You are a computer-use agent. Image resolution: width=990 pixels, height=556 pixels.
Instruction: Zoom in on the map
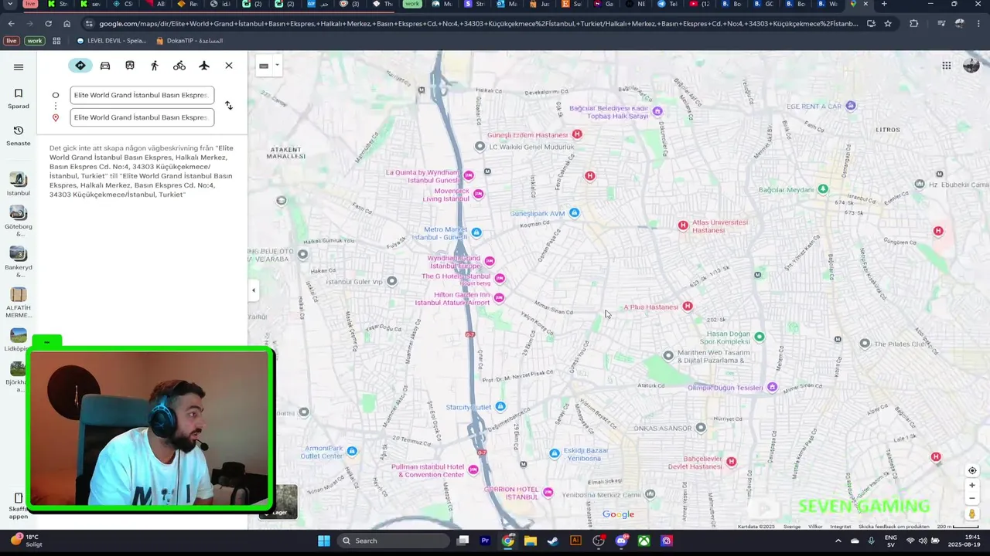coord(972,486)
